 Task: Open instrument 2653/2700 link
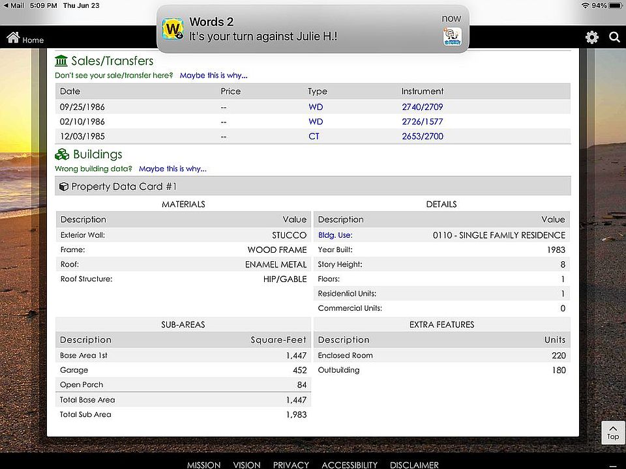(x=423, y=136)
